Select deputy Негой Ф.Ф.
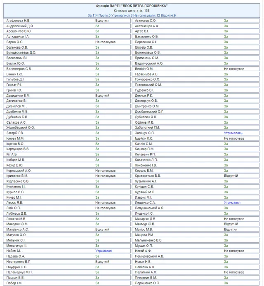 (143, 251)
